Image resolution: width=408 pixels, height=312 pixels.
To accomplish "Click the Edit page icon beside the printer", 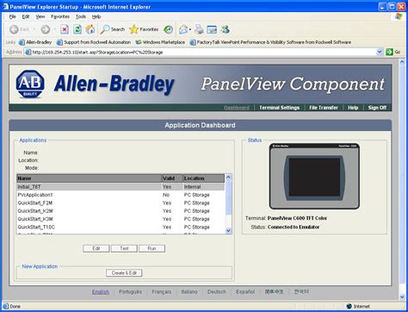I will pos(212,29).
